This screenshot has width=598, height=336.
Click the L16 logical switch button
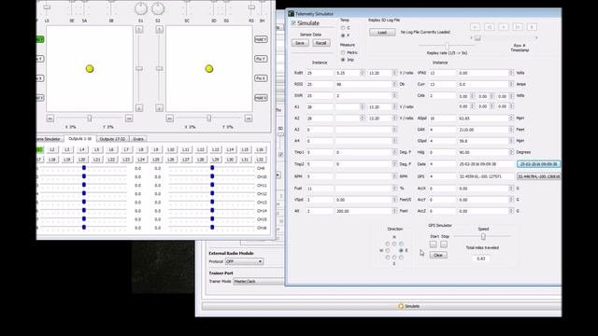[260, 149]
